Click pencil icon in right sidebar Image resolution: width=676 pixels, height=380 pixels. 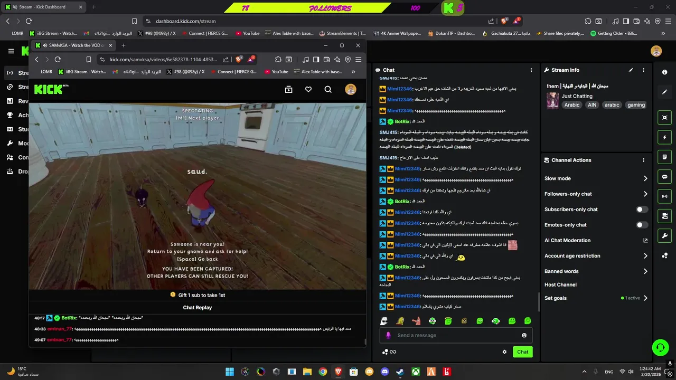(664, 92)
